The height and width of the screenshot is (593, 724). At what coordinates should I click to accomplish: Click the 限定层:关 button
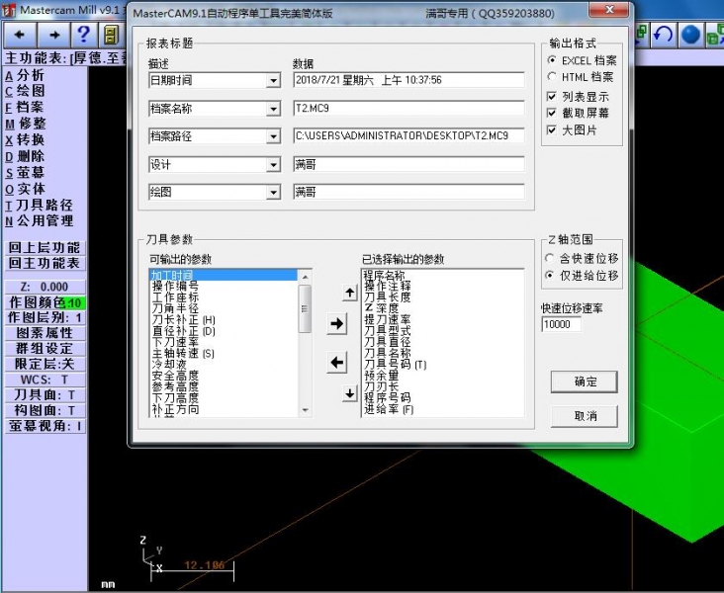pyautogui.click(x=45, y=364)
